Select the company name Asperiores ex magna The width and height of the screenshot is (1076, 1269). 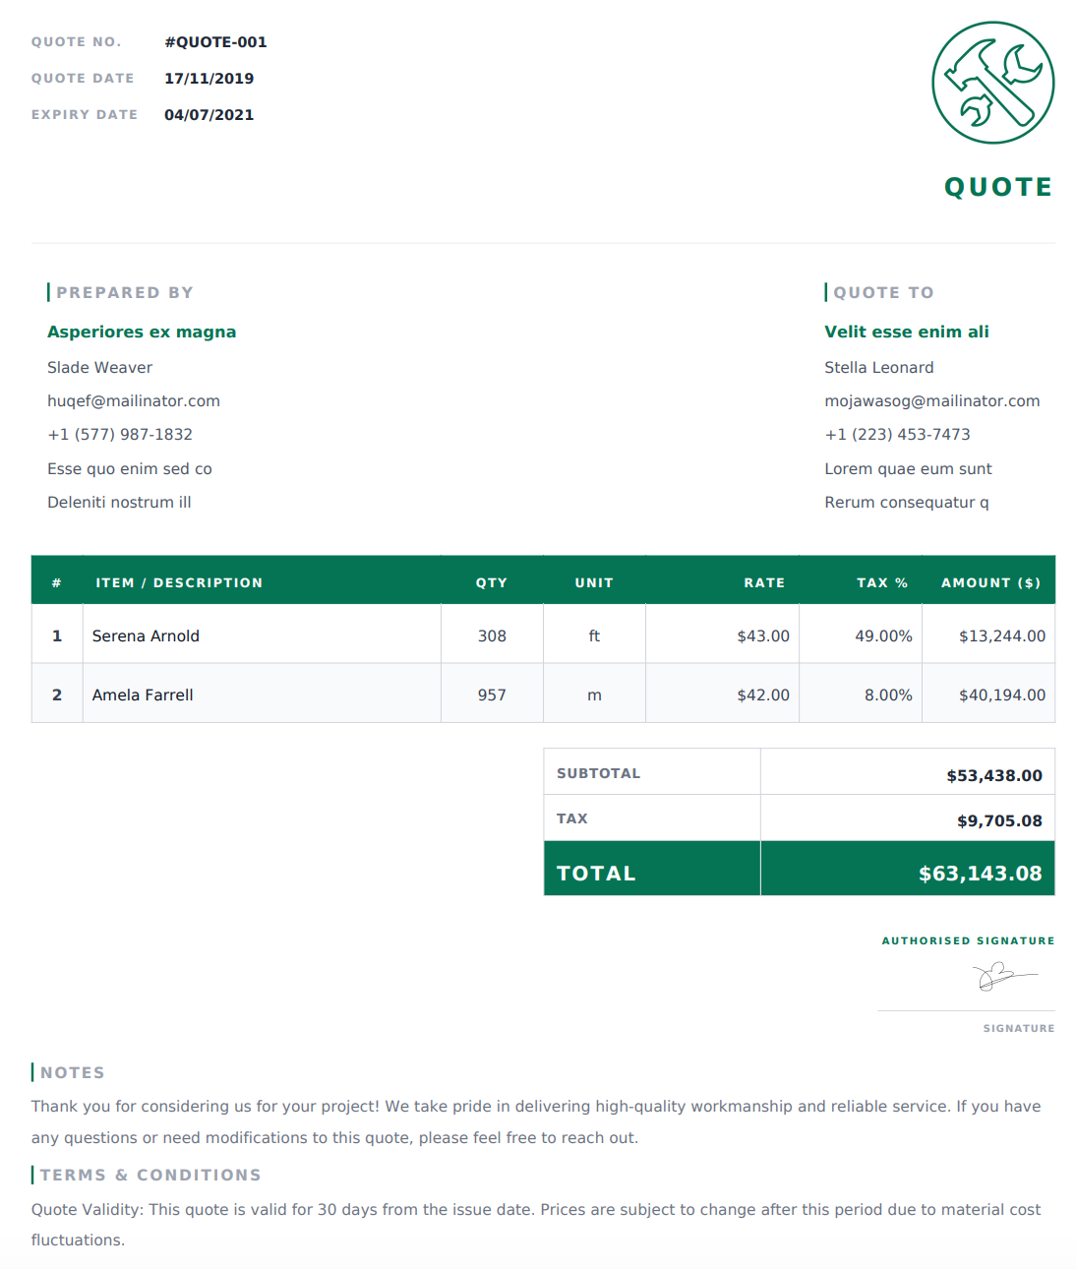[x=142, y=332]
